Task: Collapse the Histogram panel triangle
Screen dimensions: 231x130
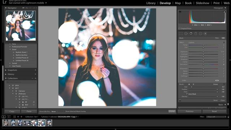Action: (x=225, y=8)
